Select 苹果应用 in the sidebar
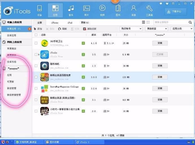 16,29
